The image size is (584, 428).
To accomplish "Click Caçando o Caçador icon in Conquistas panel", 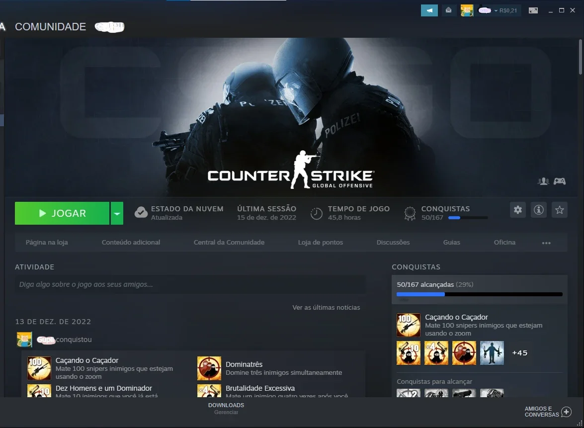I will click(409, 325).
